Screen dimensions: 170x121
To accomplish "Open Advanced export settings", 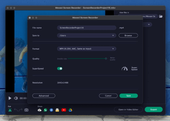I will [x=44, y=96].
